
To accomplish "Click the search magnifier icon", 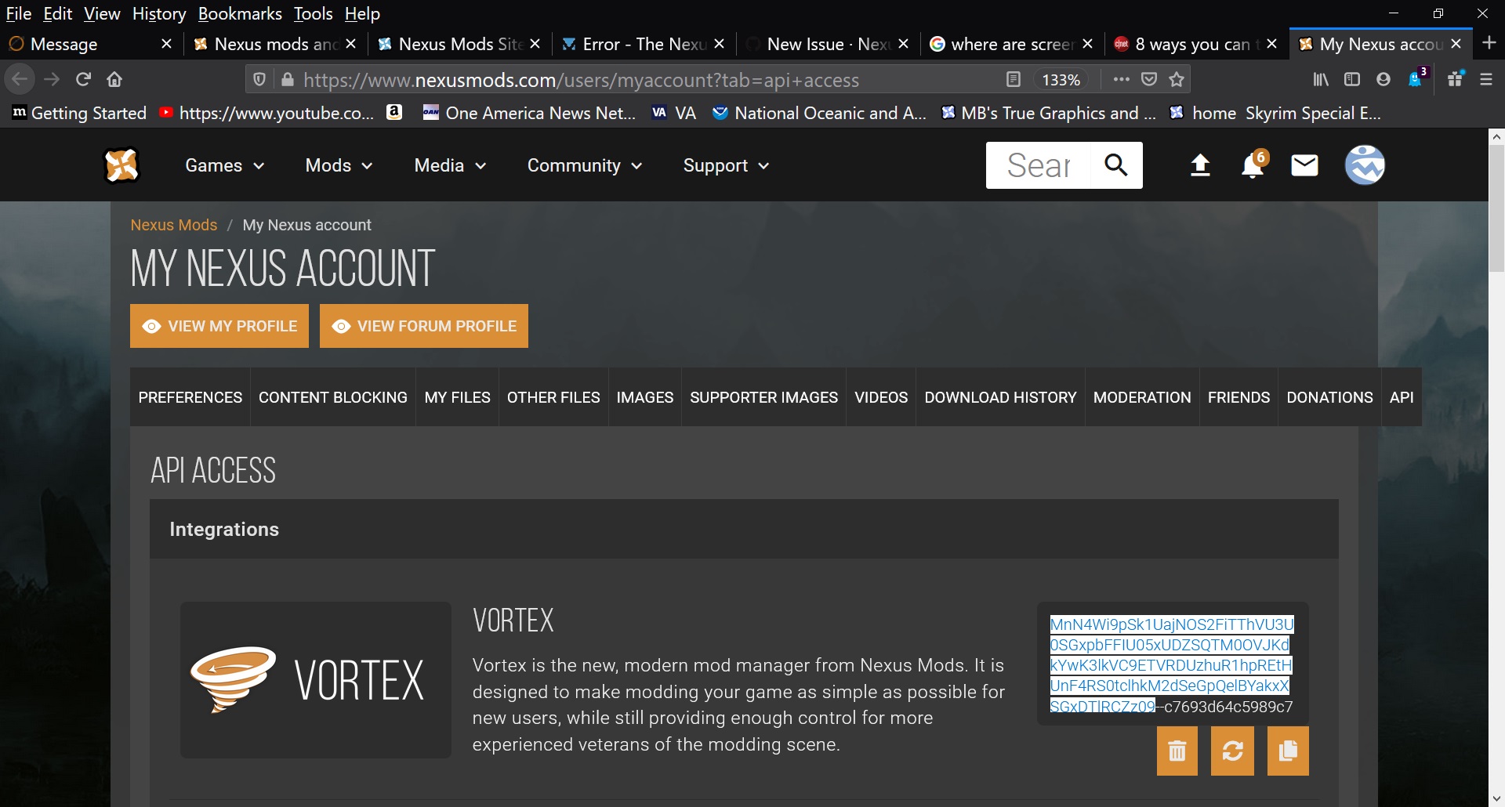I will (x=1116, y=165).
